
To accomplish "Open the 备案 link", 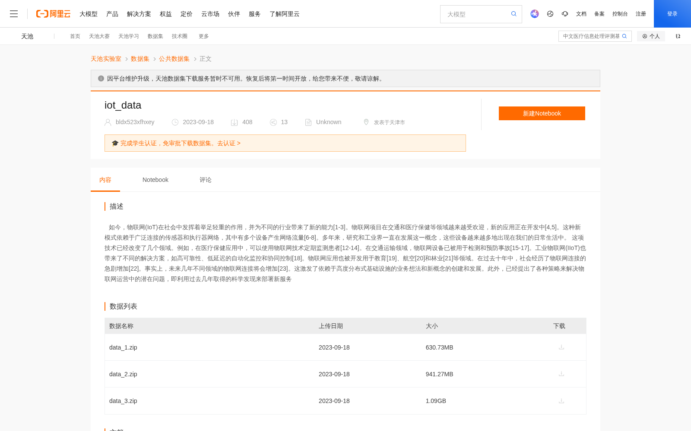I will pos(599,14).
